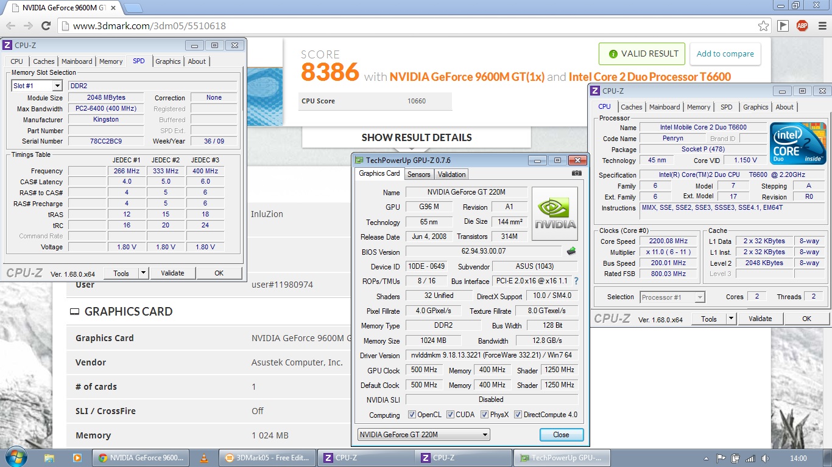Click Add to compare button
832x467 pixels.
pyautogui.click(x=725, y=54)
